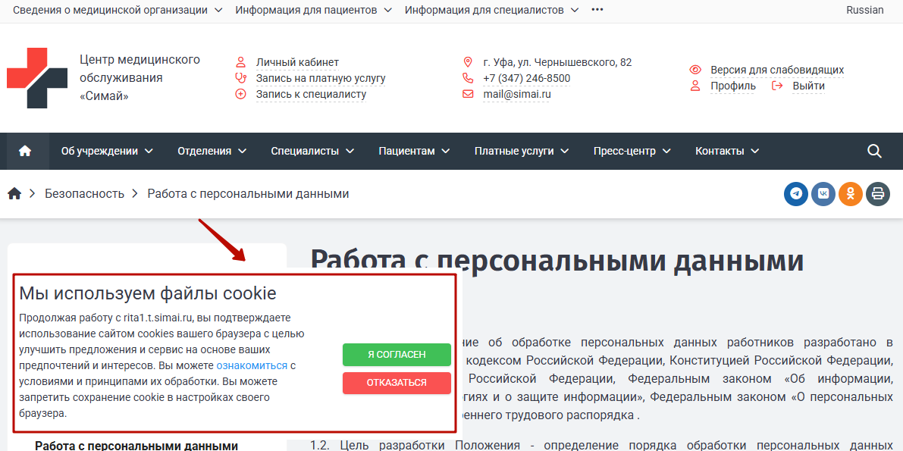The image size is (903, 451).
Task: Enable version for visually impaired
Action: (776, 70)
